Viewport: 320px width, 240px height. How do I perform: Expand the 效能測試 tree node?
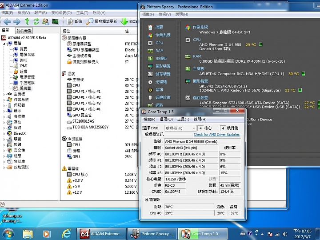coord(4,168)
